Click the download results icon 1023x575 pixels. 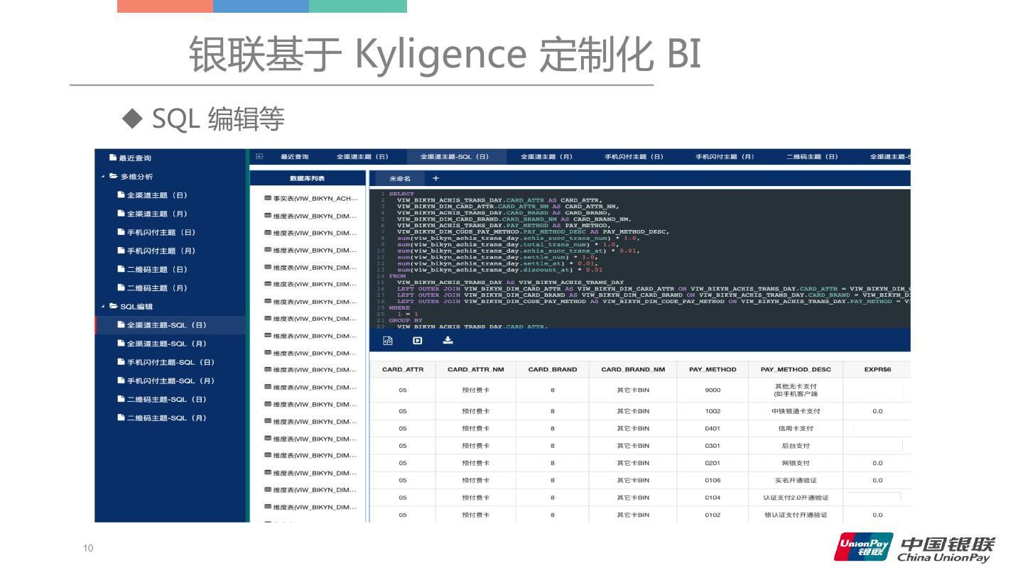point(448,341)
